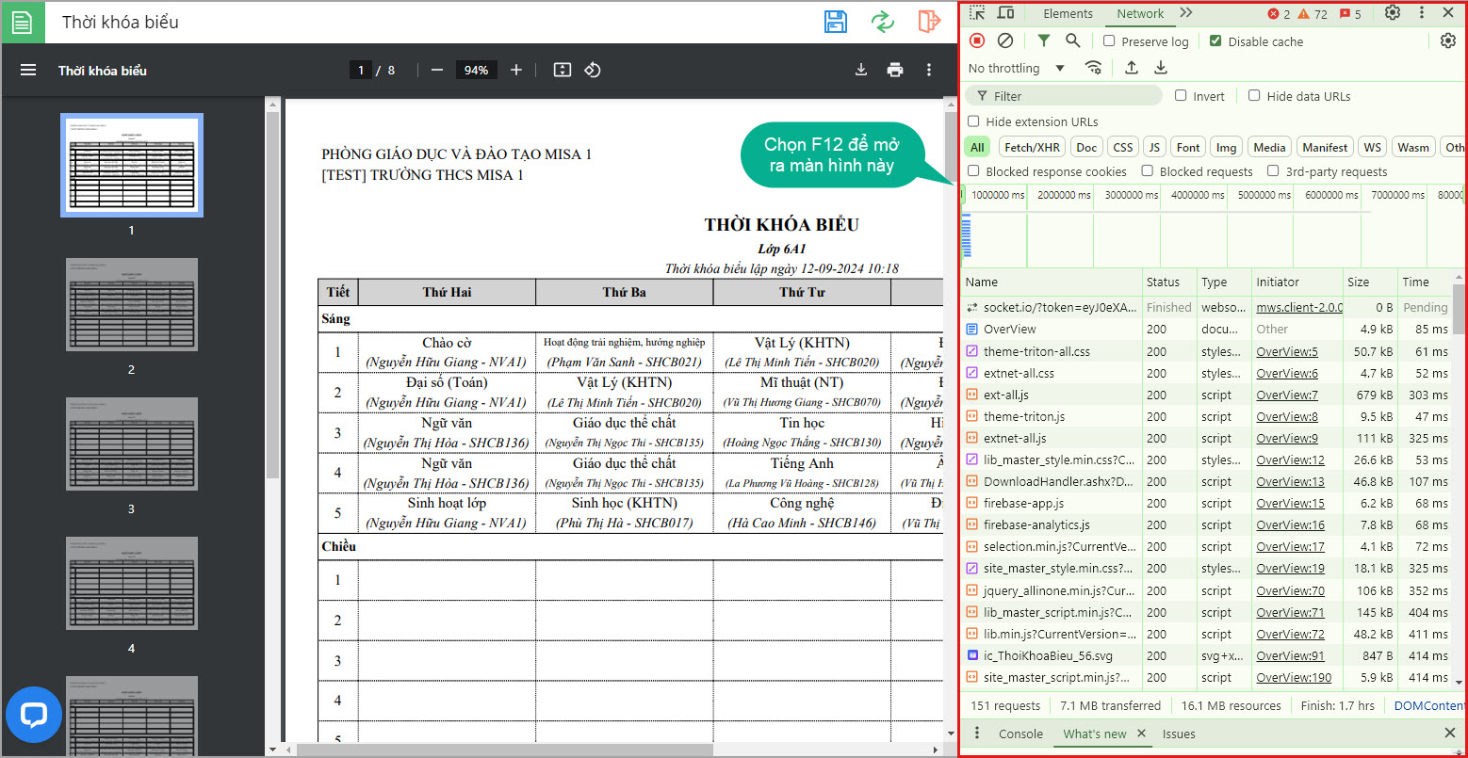Image resolution: width=1468 pixels, height=758 pixels.
Task: Clear the network request log
Action: (1005, 40)
